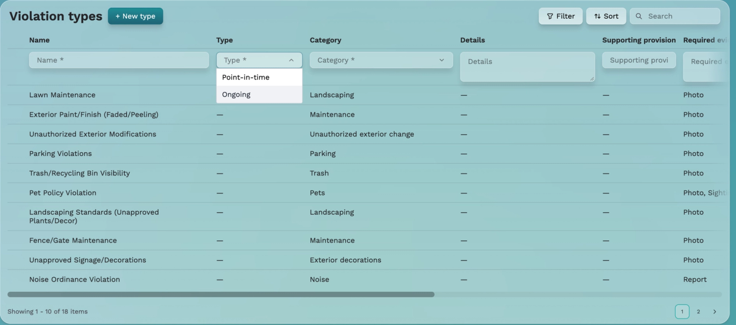736x325 pixels.
Task: Click the Parking category cell
Action: pos(322,154)
